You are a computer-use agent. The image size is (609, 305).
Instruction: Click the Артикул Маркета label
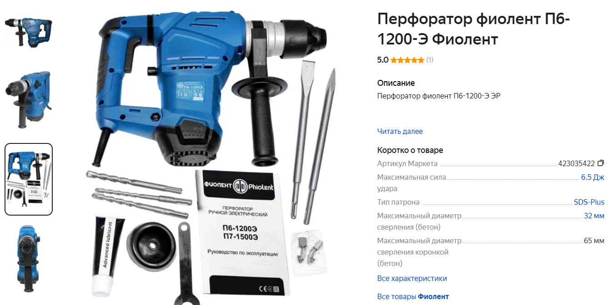click(x=407, y=163)
